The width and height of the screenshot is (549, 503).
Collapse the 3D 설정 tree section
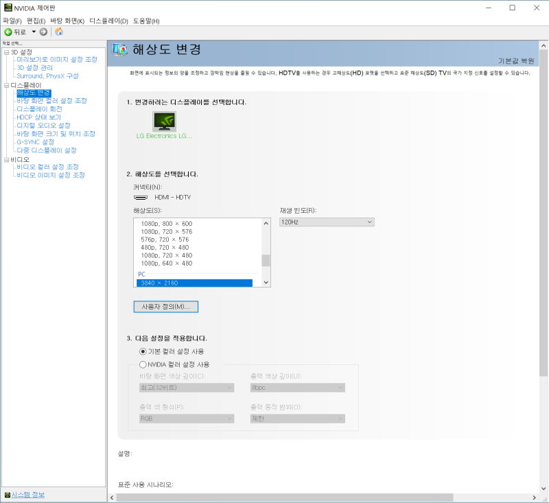click(6, 51)
